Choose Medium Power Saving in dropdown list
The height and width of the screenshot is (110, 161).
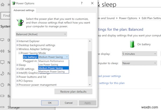tap(53, 68)
